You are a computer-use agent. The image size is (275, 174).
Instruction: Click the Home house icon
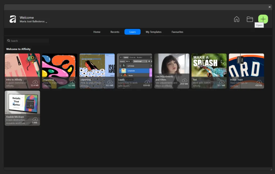[237, 19]
